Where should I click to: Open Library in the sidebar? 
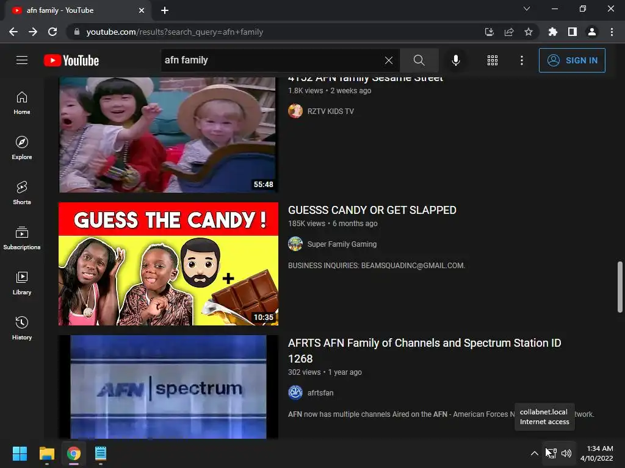coord(22,283)
